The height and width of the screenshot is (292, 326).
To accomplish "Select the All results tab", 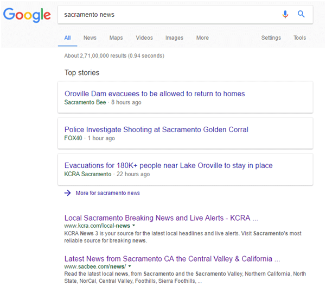I will pos(67,38).
